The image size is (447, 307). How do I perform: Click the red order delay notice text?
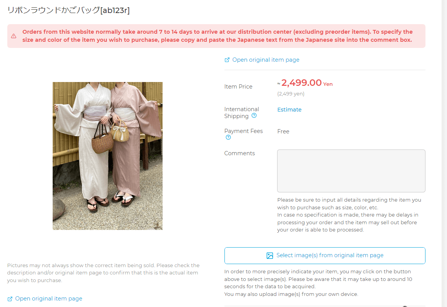218,36
